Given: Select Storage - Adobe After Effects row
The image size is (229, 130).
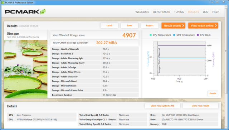Looking at the screenshot, I should click(x=94, y=72).
